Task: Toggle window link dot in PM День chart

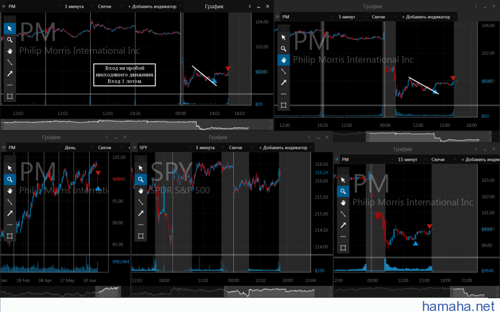Action: [4, 148]
